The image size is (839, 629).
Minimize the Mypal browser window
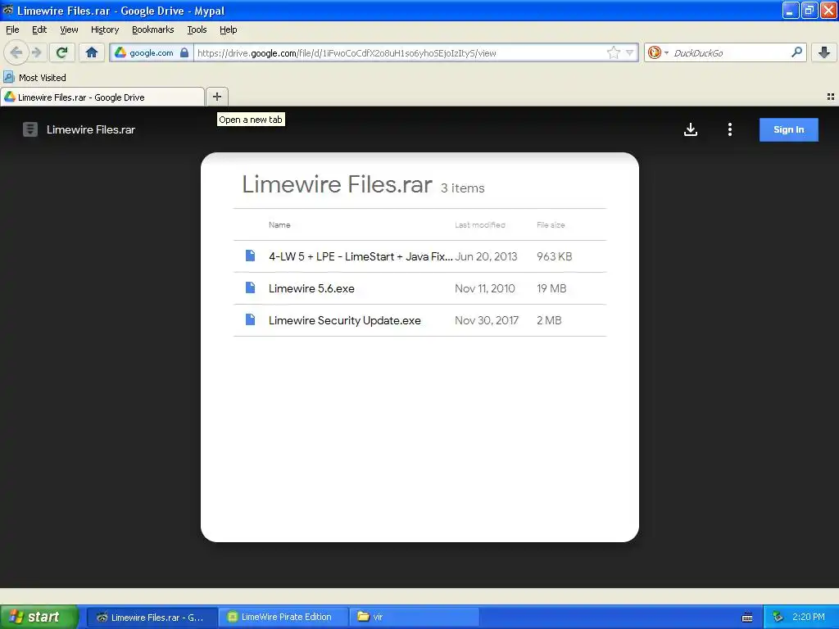[x=791, y=10]
